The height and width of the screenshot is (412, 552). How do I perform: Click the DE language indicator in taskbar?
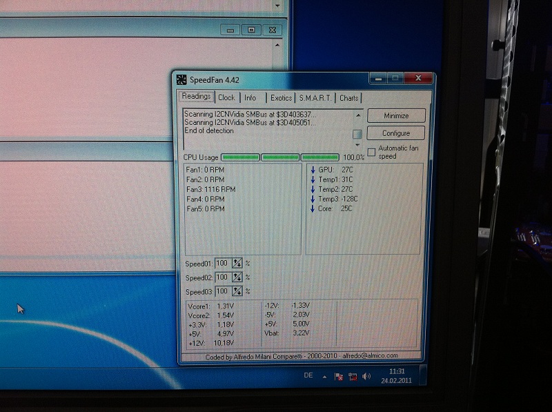coord(308,375)
